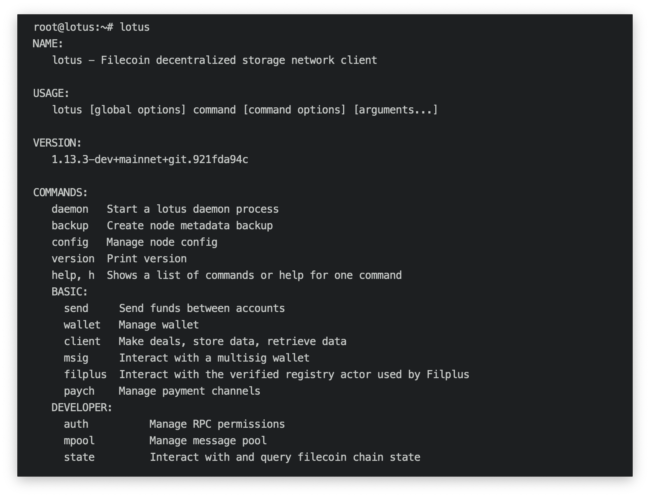Screen dimensions: 650x497
Task: Click the 'msig' command name
Action: click(x=76, y=358)
